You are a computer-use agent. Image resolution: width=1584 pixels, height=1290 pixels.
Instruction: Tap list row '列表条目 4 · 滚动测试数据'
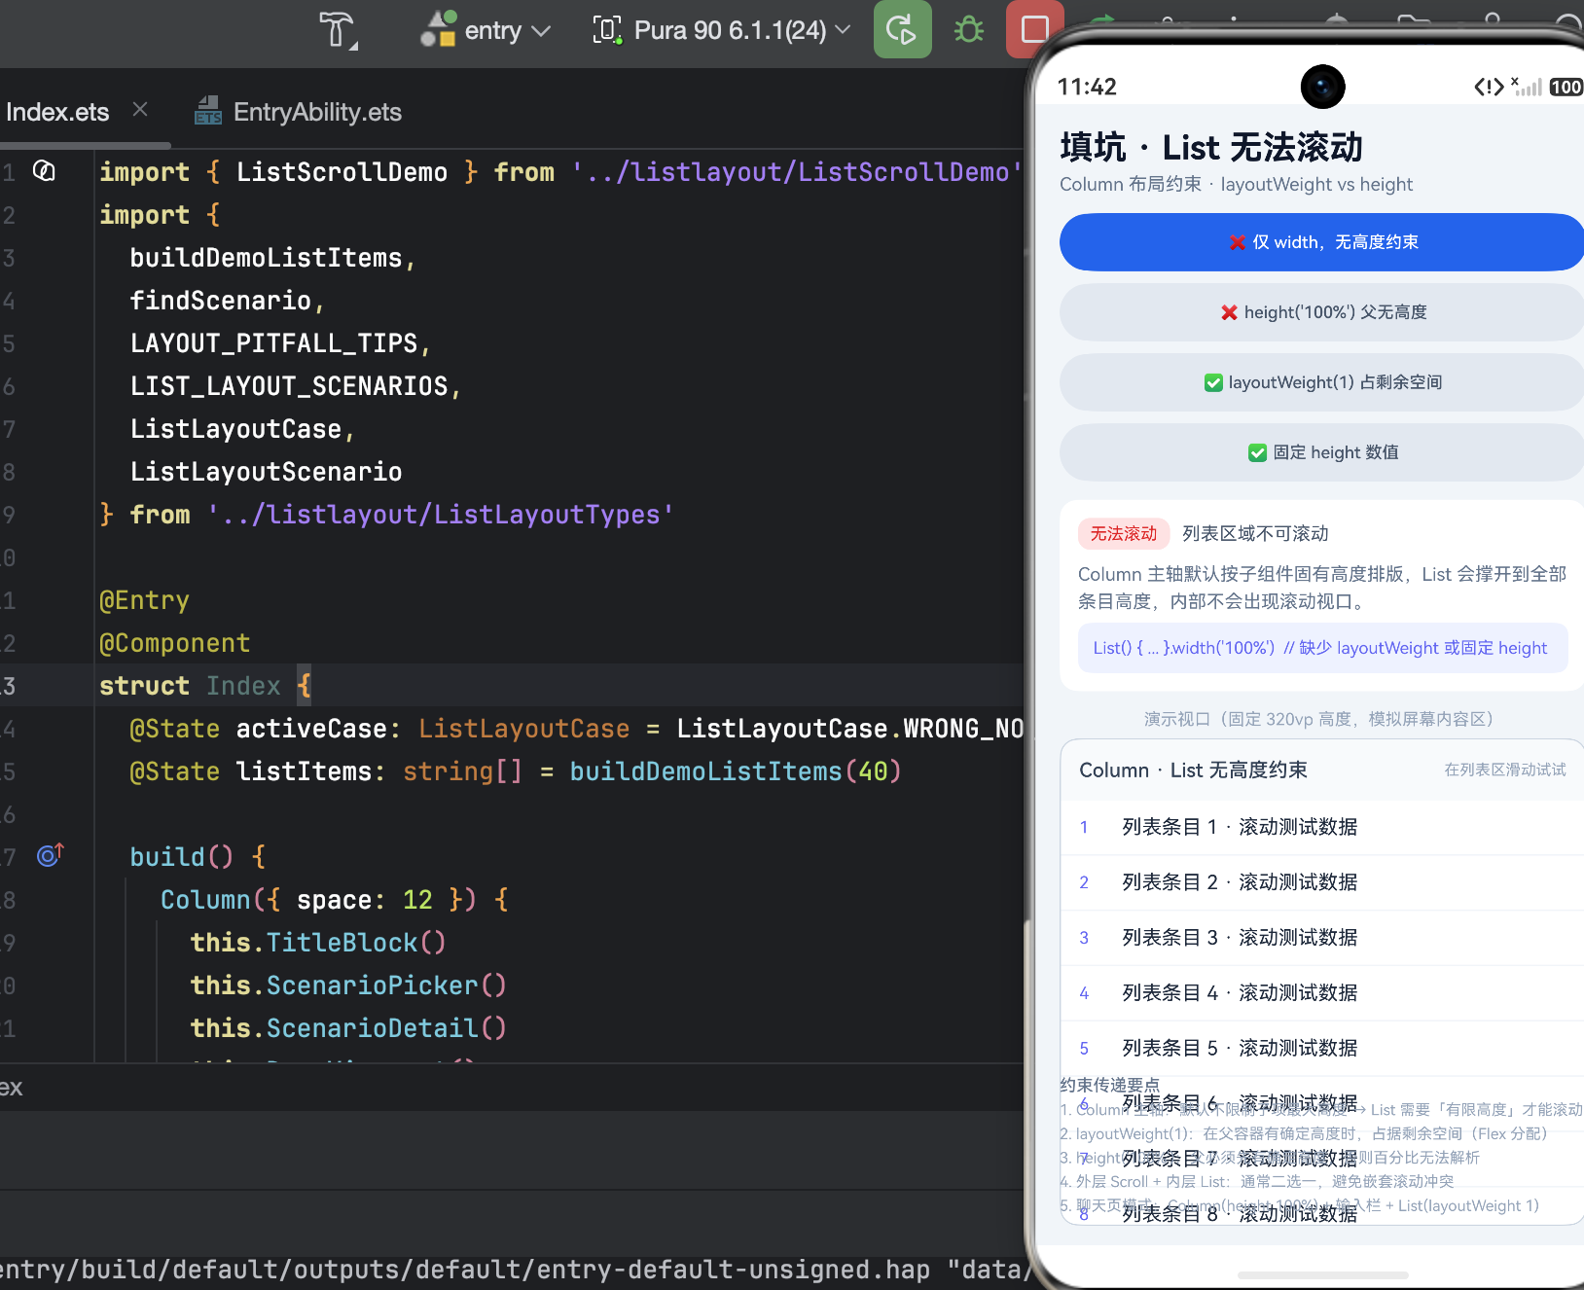[x=1321, y=993]
